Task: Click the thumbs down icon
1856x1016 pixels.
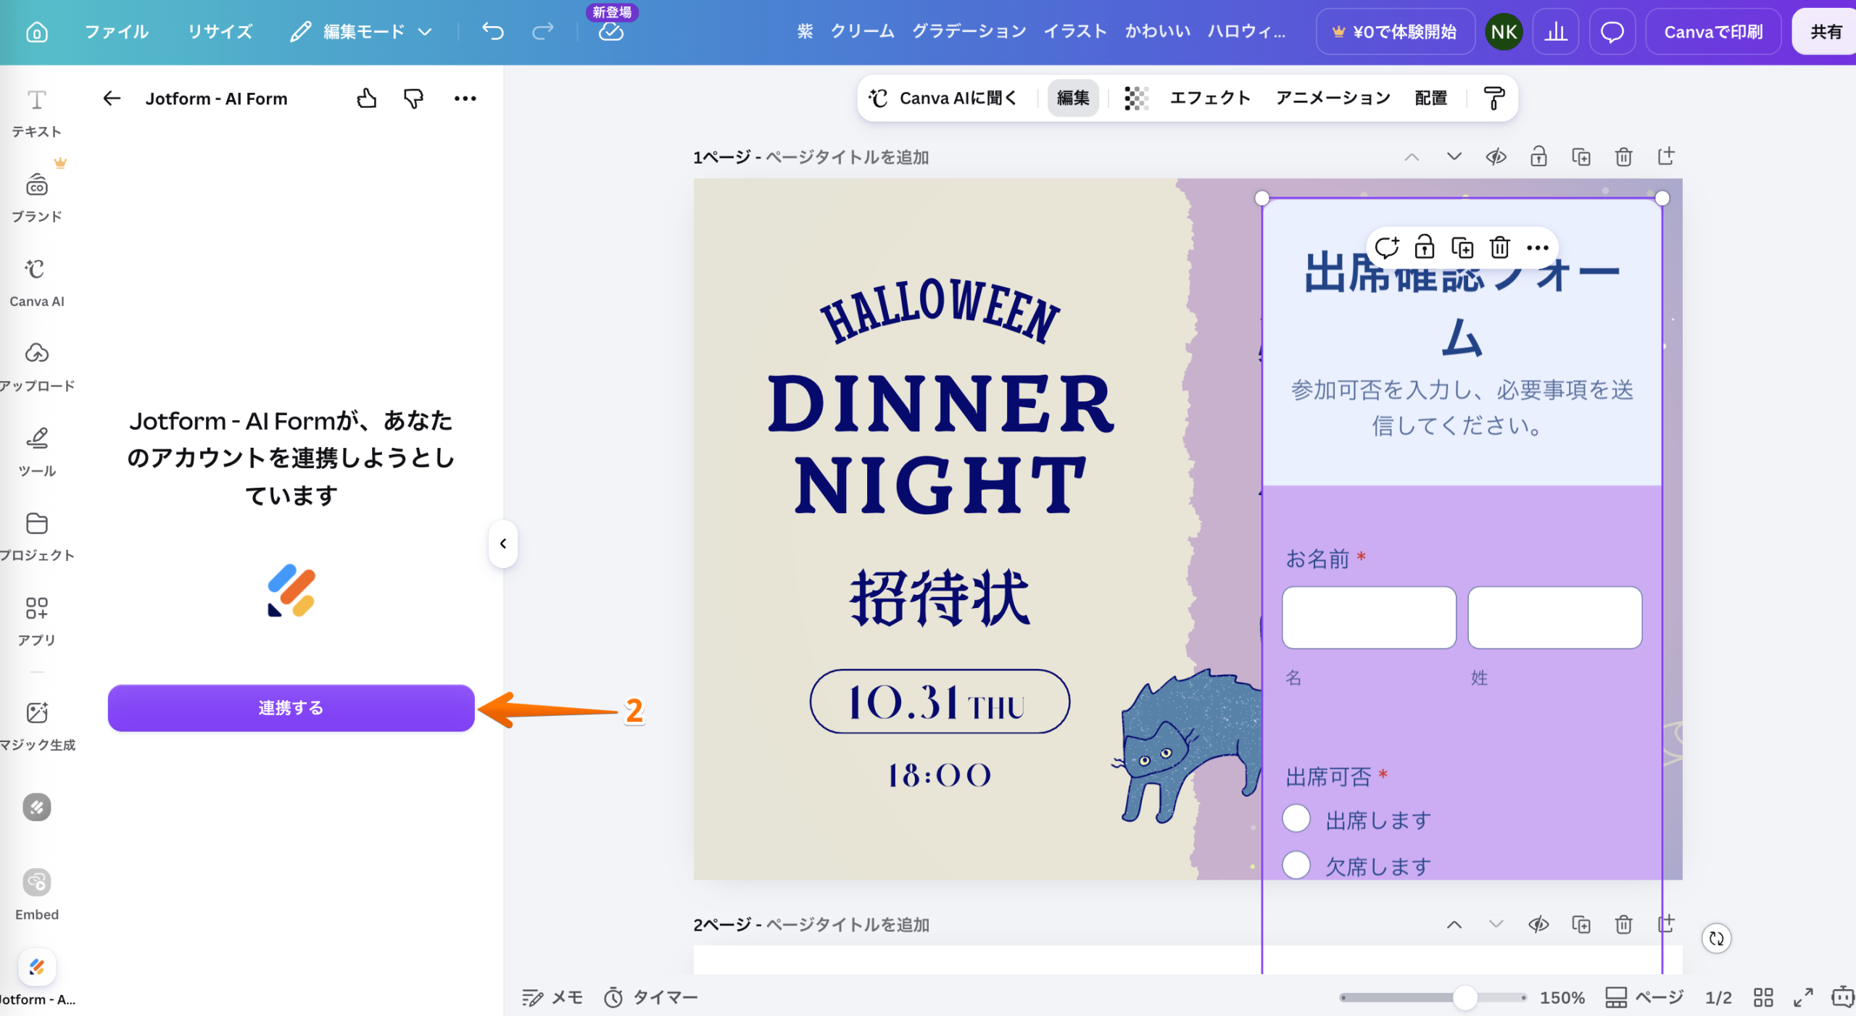Action: [413, 98]
